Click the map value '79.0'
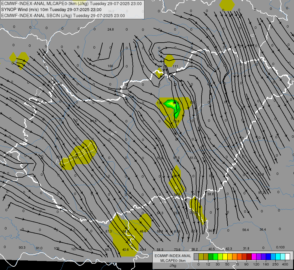The image size is (294, 270). coord(9,155)
